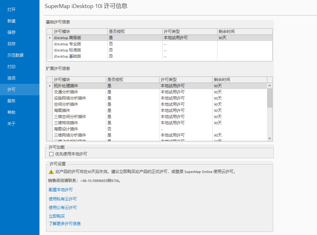
Task: Click 本地试用许可 cell for 海图插件
Action: click(x=186, y=111)
